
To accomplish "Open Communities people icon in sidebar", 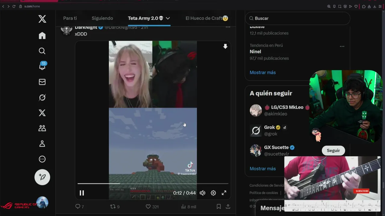I will [42, 128].
